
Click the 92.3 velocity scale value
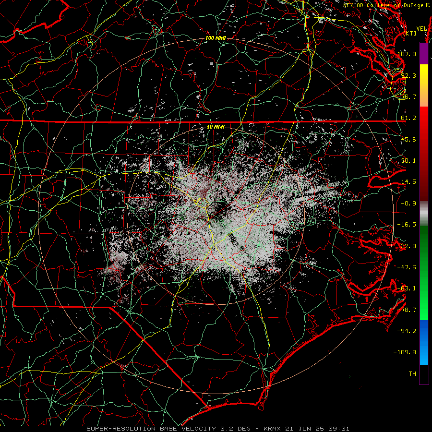coord(408,75)
